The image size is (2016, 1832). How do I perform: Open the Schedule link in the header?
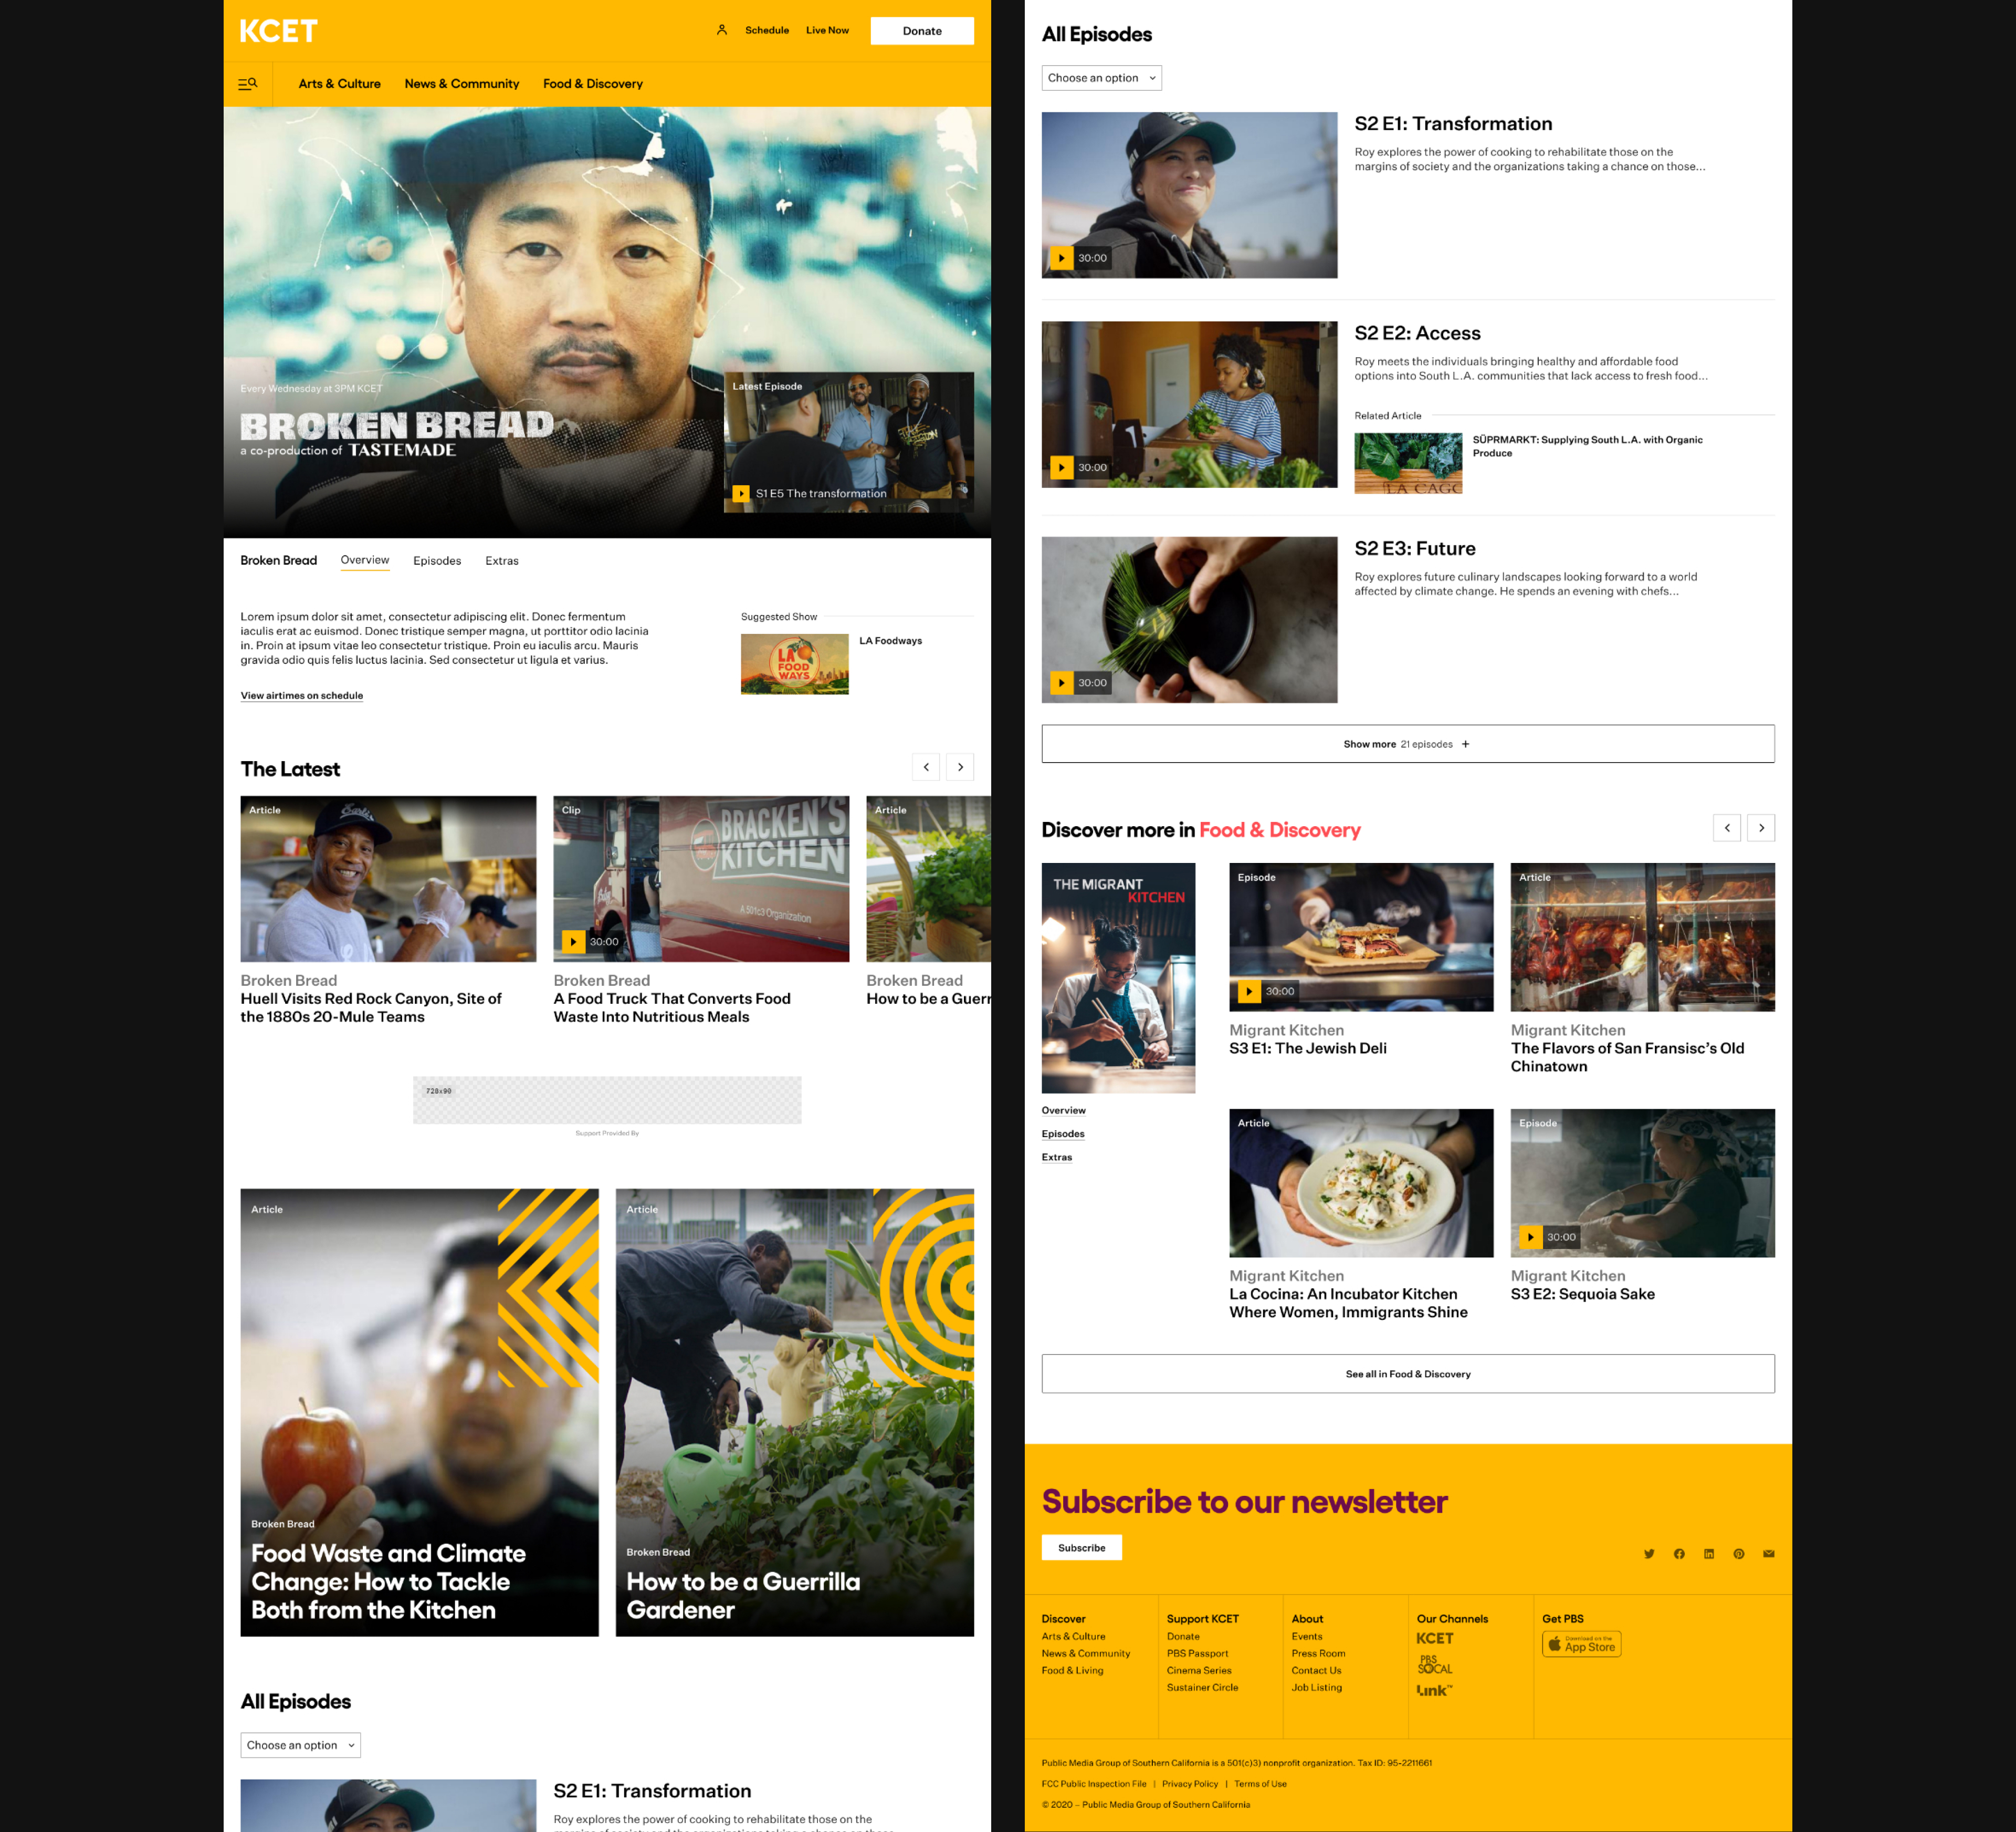click(767, 30)
